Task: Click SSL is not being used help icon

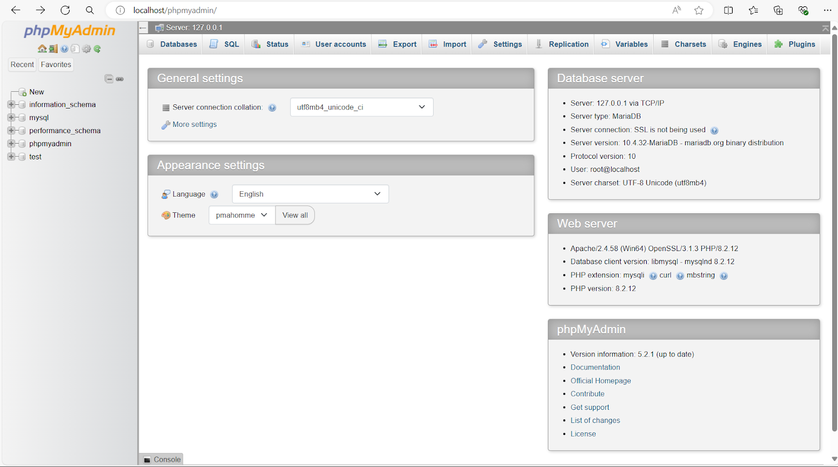Action: coord(714,131)
